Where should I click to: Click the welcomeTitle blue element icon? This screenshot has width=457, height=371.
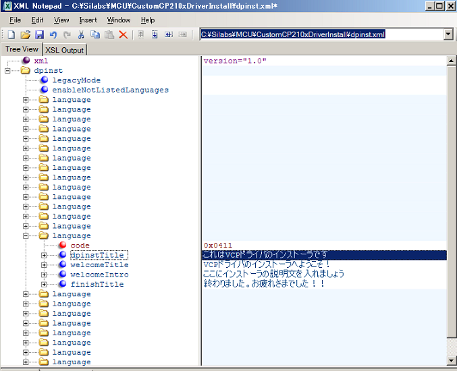[x=63, y=264]
